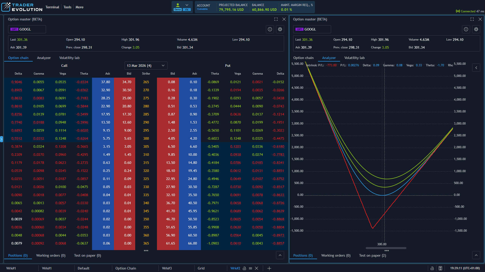
Task: Switch to the Volatility lab tab
Action: coord(69,58)
